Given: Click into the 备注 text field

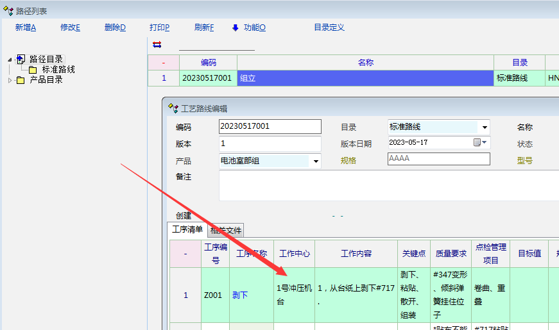Looking at the screenshot, I should (x=385, y=186).
